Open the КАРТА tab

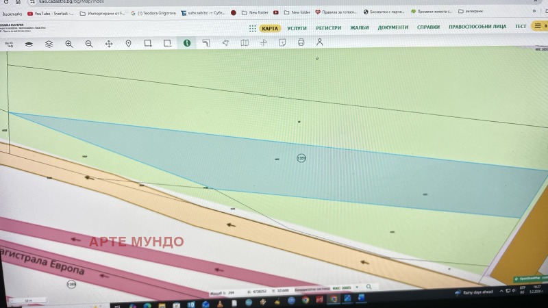coord(271,28)
